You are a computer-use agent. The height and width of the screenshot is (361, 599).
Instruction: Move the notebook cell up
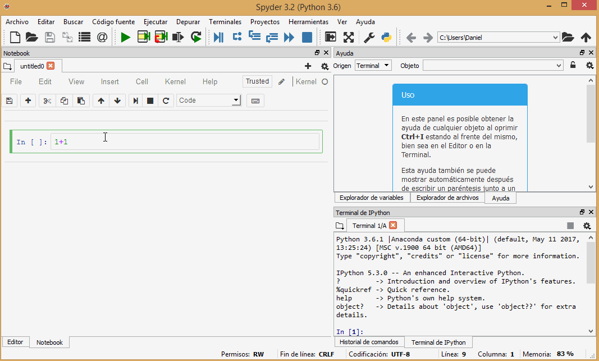pyautogui.click(x=101, y=100)
